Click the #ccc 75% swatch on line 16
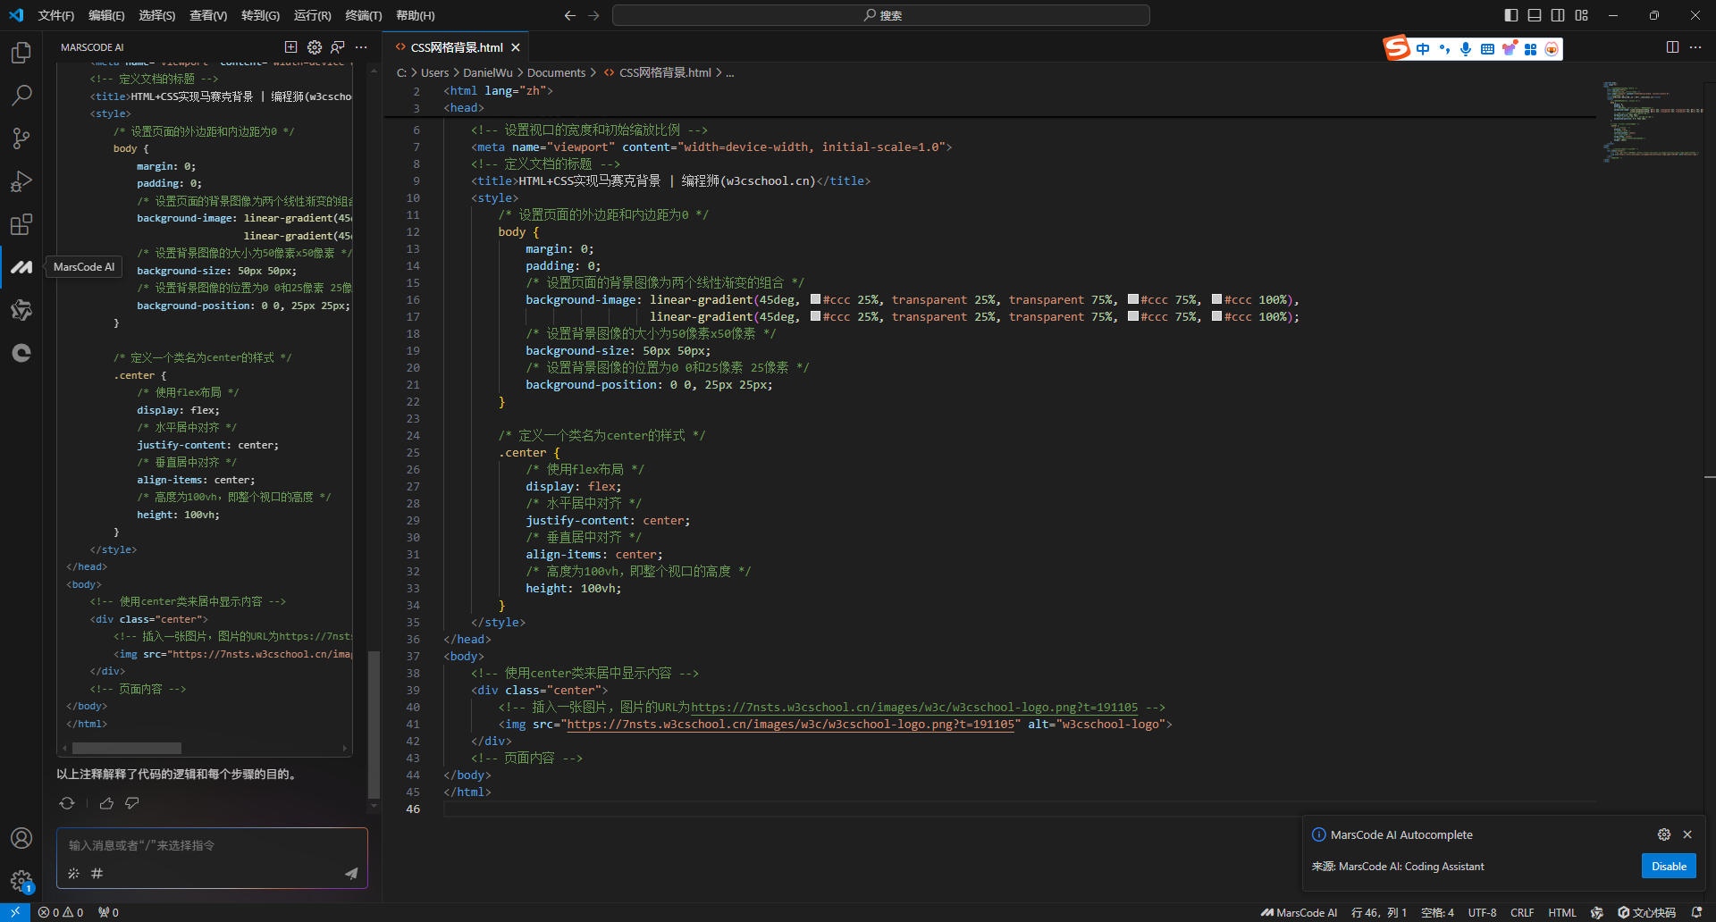The height and width of the screenshot is (922, 1716). 1133,299
